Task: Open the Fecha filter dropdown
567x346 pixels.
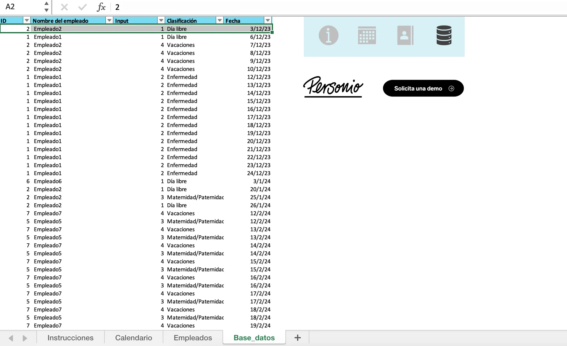Action: (x=267, y=20)
